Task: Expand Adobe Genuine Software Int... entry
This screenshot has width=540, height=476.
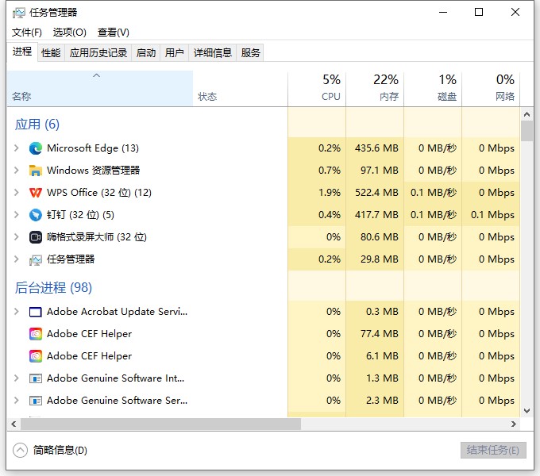Action: coord(16,378)
